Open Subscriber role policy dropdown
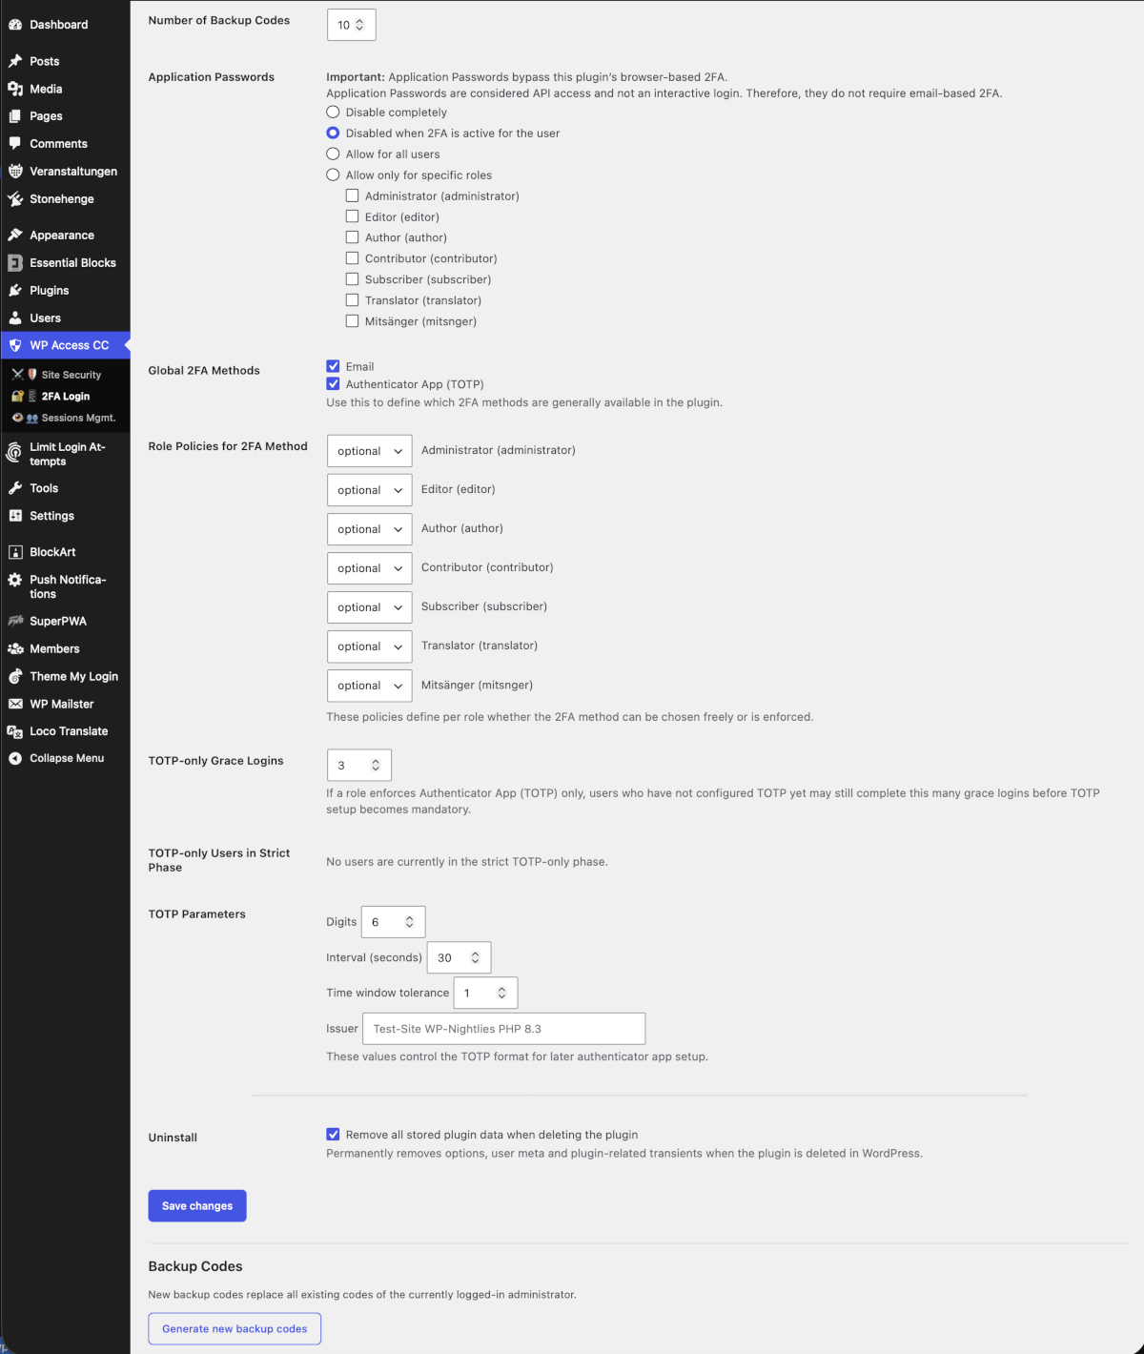 (369, 607)
